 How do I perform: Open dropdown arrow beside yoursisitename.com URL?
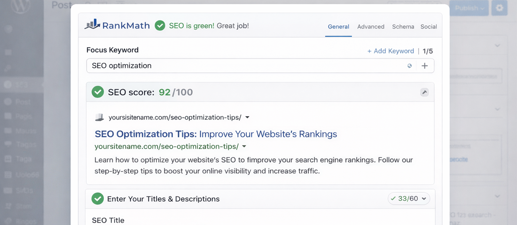coord(248,118)
